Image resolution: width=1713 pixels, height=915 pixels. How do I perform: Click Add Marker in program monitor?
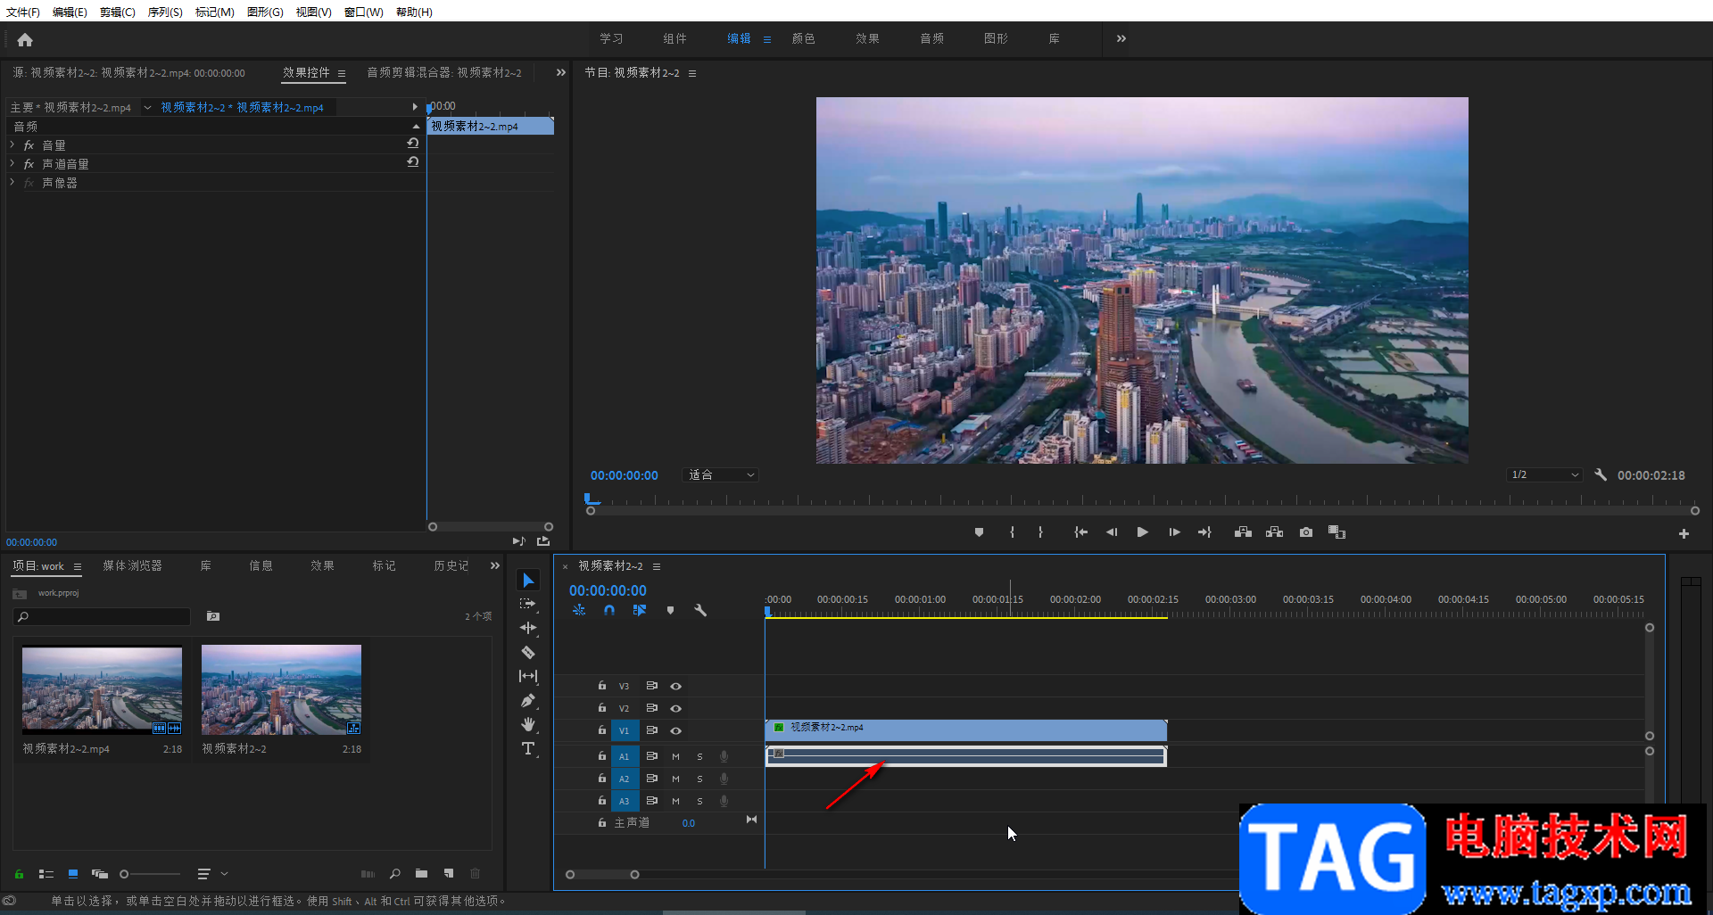pos(979,532)
